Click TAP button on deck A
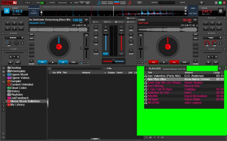227x141 pixels. click(x=86, y=20)
